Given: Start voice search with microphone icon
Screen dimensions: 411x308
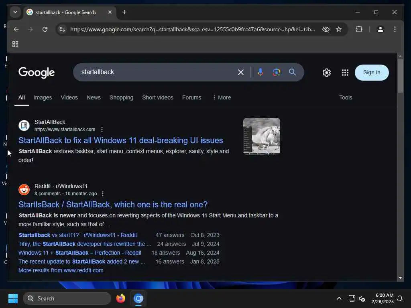Looking at the screenshot, I should coord(260,72).
